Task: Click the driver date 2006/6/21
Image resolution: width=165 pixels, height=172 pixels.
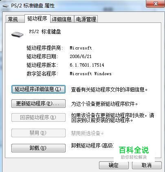Action: click(x=81, y=56)
